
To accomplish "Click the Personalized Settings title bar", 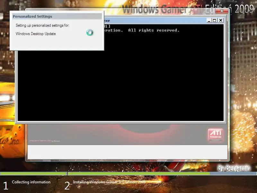I will coord(57,16).
